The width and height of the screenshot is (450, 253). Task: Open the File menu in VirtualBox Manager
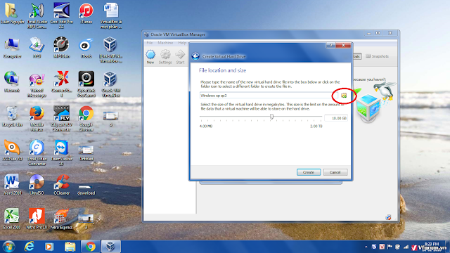click(150, 43)
